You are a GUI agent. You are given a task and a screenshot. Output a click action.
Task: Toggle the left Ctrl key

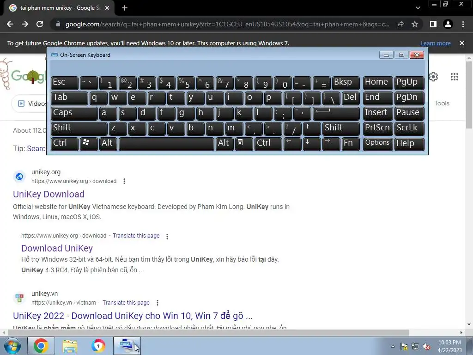click(x=65, y=144)
